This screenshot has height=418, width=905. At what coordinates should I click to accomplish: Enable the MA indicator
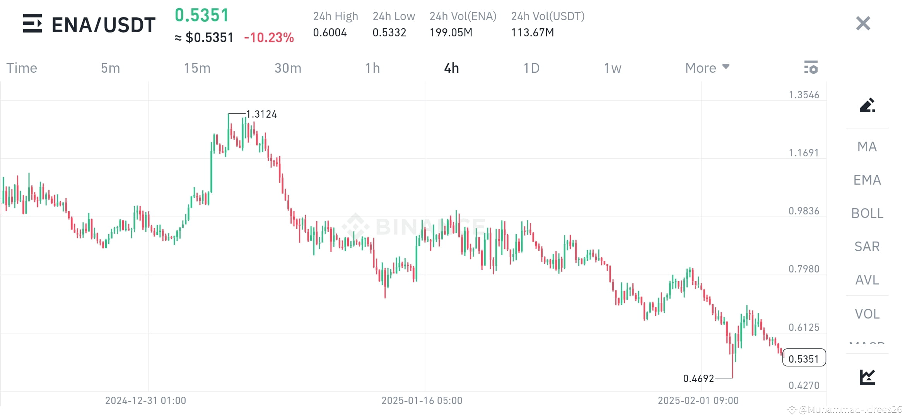click(867, 147)
